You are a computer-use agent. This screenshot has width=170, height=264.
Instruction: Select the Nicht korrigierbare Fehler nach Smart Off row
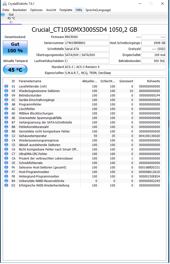coord(82,149)
